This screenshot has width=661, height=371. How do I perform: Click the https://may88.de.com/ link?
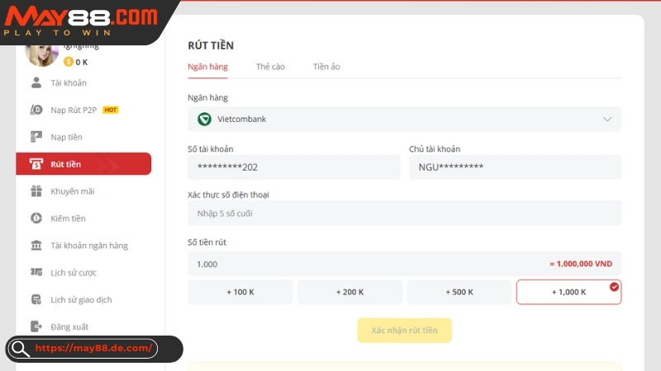[93, 348]
